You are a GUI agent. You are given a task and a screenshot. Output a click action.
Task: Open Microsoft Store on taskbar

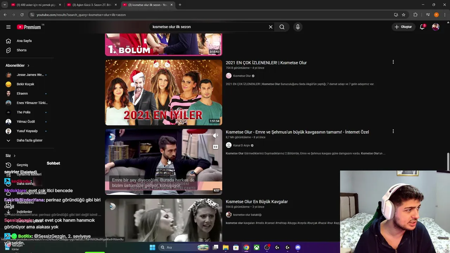pyautogui.click(x=236, y=247)
